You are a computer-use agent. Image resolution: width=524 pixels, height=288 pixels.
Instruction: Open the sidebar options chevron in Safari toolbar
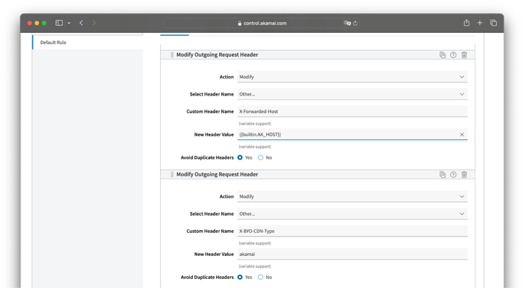coord(69,23)
